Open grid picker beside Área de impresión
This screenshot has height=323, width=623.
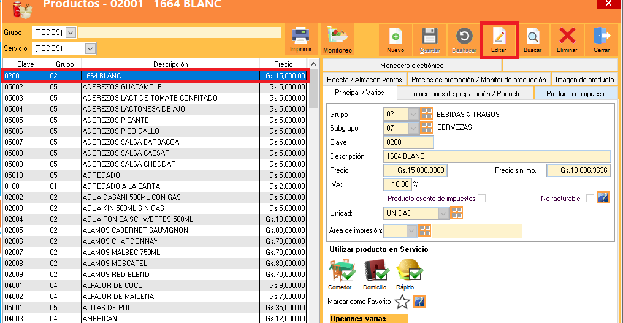pyautogui.click(x=425, y=230)
